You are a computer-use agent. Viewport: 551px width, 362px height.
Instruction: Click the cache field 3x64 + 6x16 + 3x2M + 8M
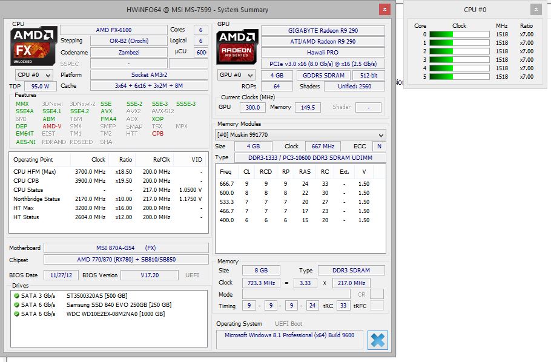149,86
